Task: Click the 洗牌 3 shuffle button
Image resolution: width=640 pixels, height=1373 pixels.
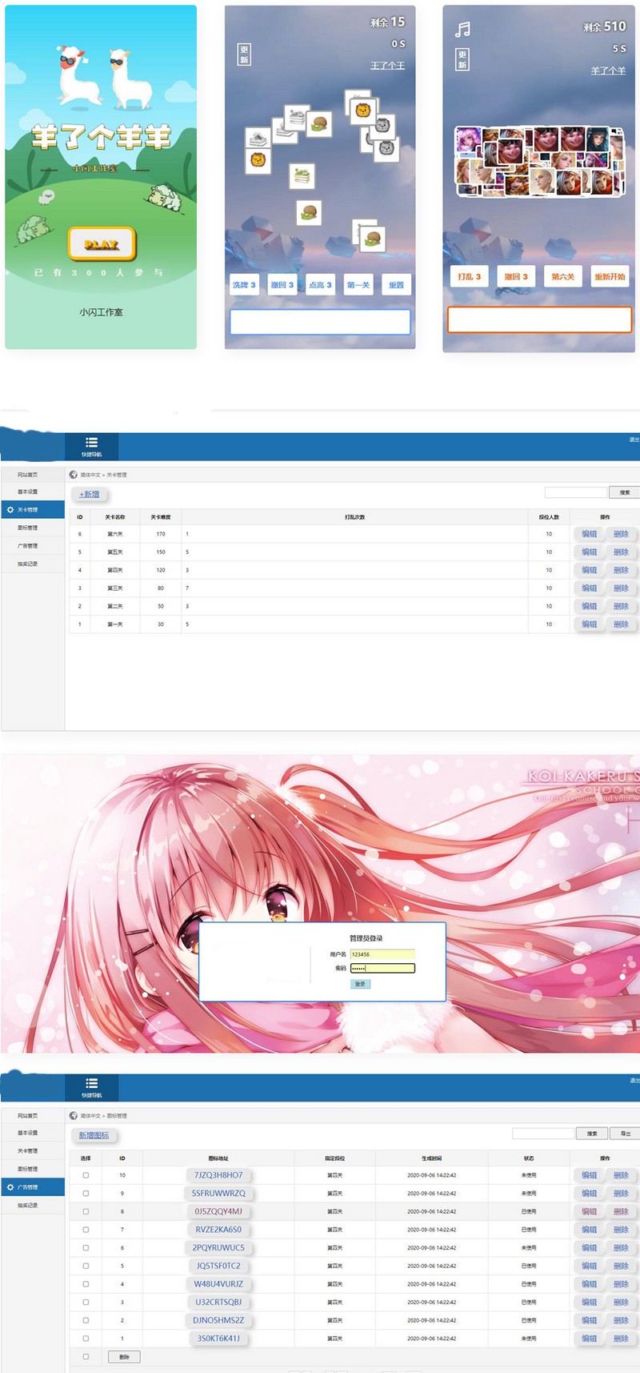Action: tap(244, 285)
